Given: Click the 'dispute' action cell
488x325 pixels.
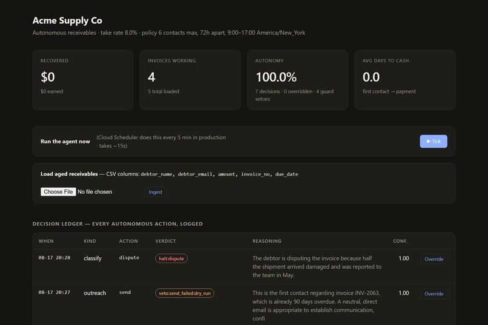Looking at the screenshot, I should pos(129,258).
